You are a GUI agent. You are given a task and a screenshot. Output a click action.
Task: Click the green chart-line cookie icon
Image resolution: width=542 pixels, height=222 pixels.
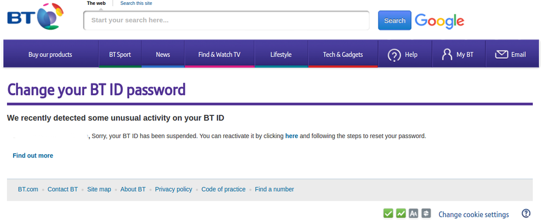tap(401, 214)
